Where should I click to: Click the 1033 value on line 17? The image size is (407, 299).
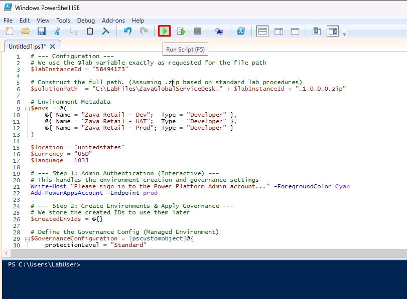tap(81, 160)
